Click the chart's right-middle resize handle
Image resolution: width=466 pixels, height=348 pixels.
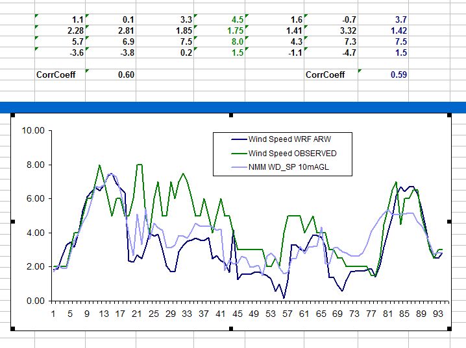[450, 222]
